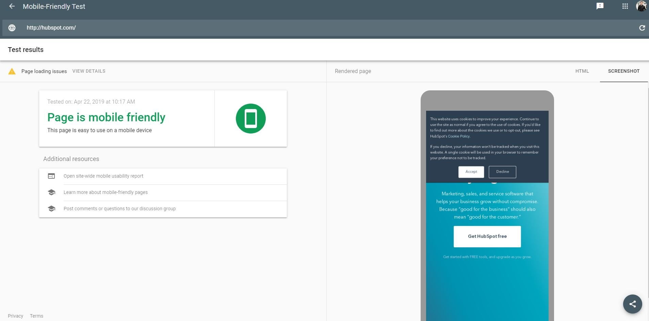Viewport: 649px width, 321px height.
Task: Click the graduation cap icon for Learn more
Action: click(51, 192)
